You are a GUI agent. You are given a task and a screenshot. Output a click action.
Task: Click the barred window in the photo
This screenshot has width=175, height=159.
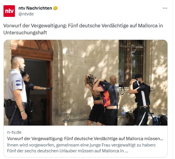(131, 62)
